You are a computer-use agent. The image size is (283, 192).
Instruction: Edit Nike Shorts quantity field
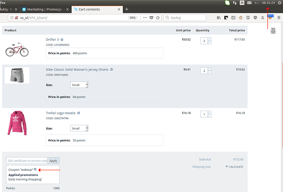(204, 71)
